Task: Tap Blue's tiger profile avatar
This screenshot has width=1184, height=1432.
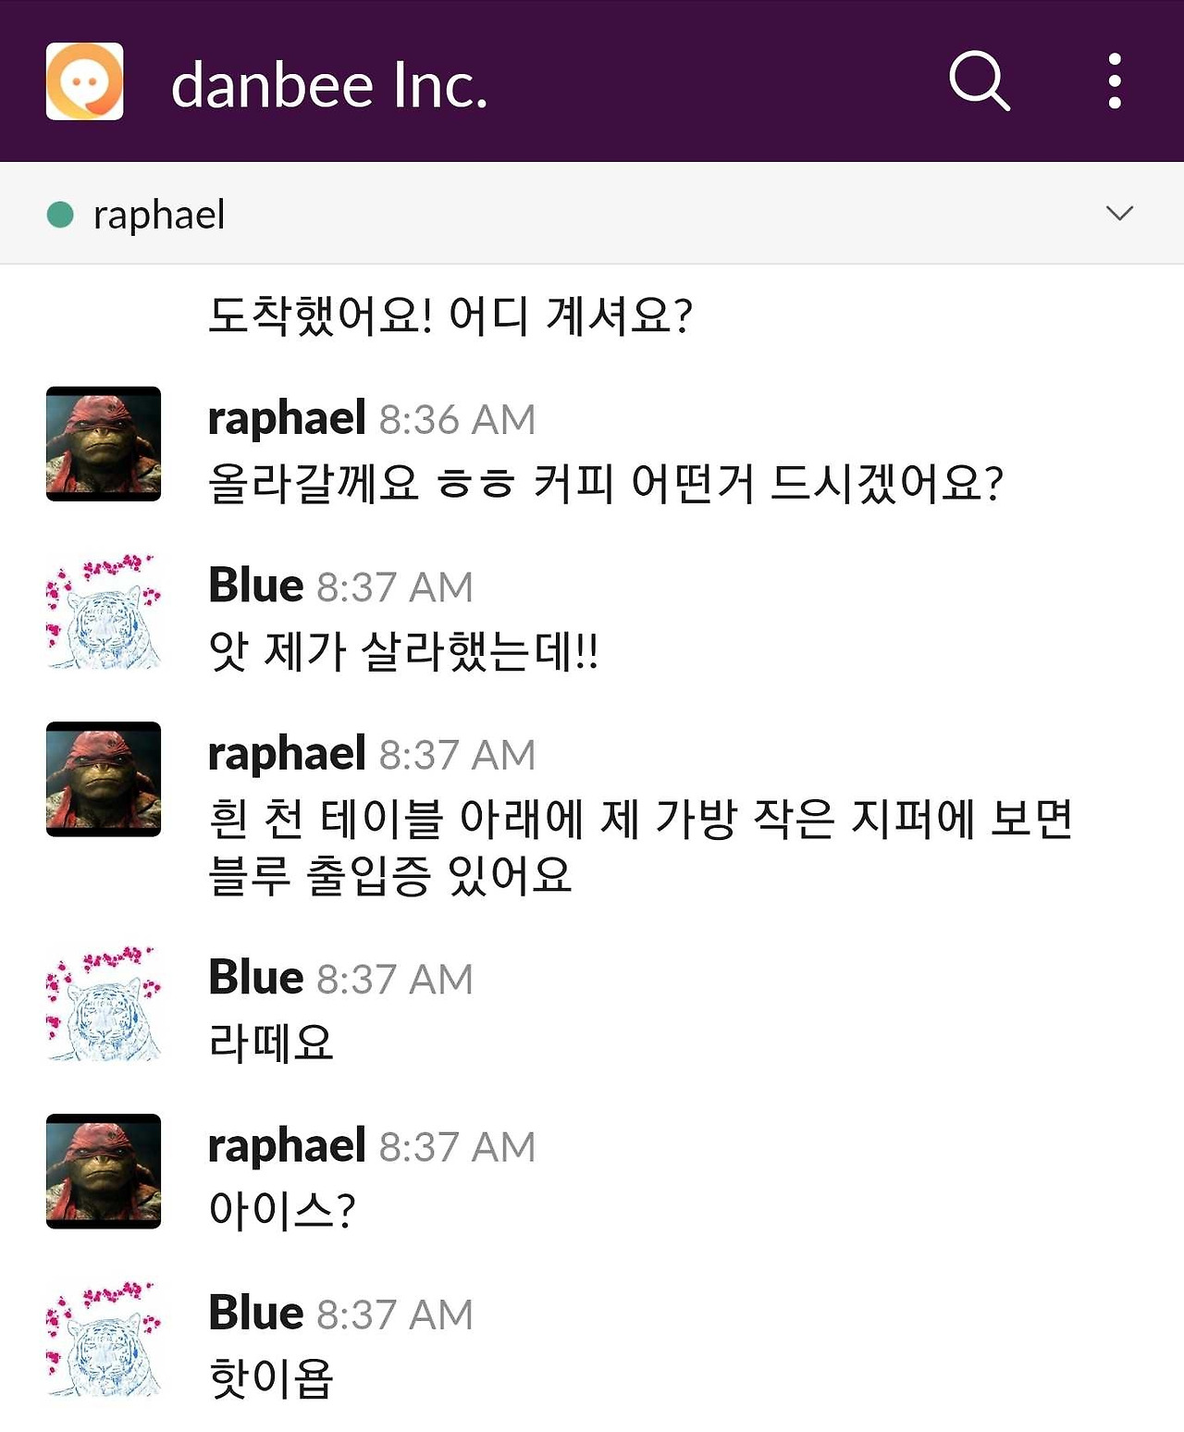Action: click(x=103, y=612)
